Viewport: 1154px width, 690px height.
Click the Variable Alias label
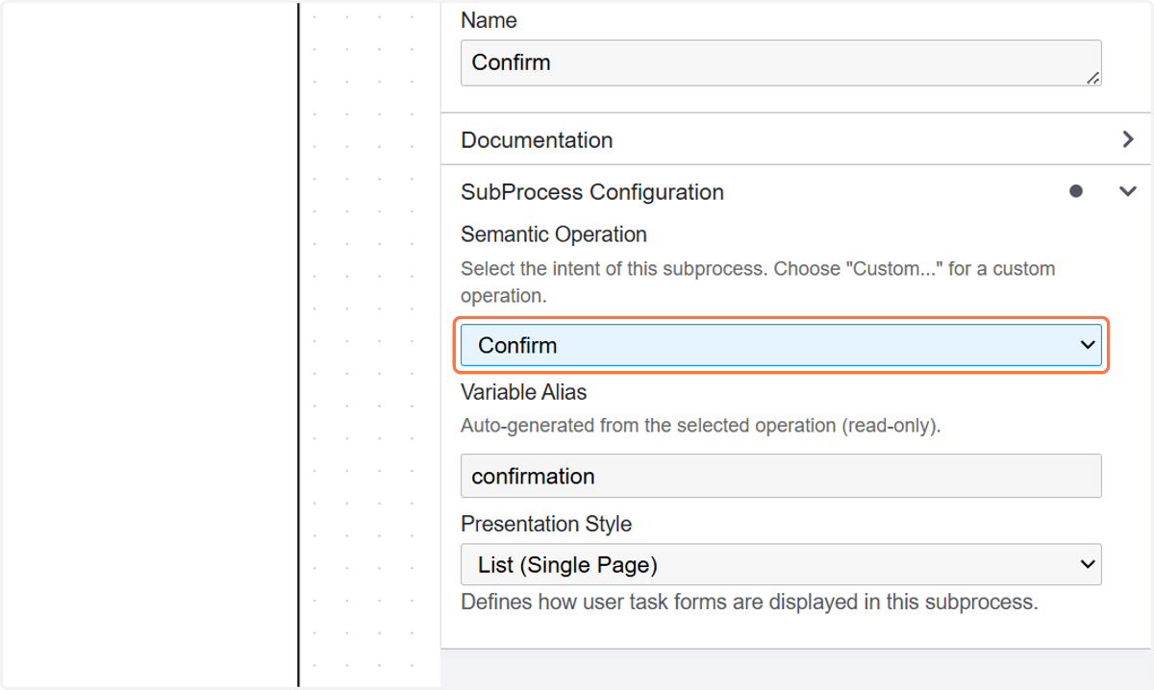(x=524, y=392)
